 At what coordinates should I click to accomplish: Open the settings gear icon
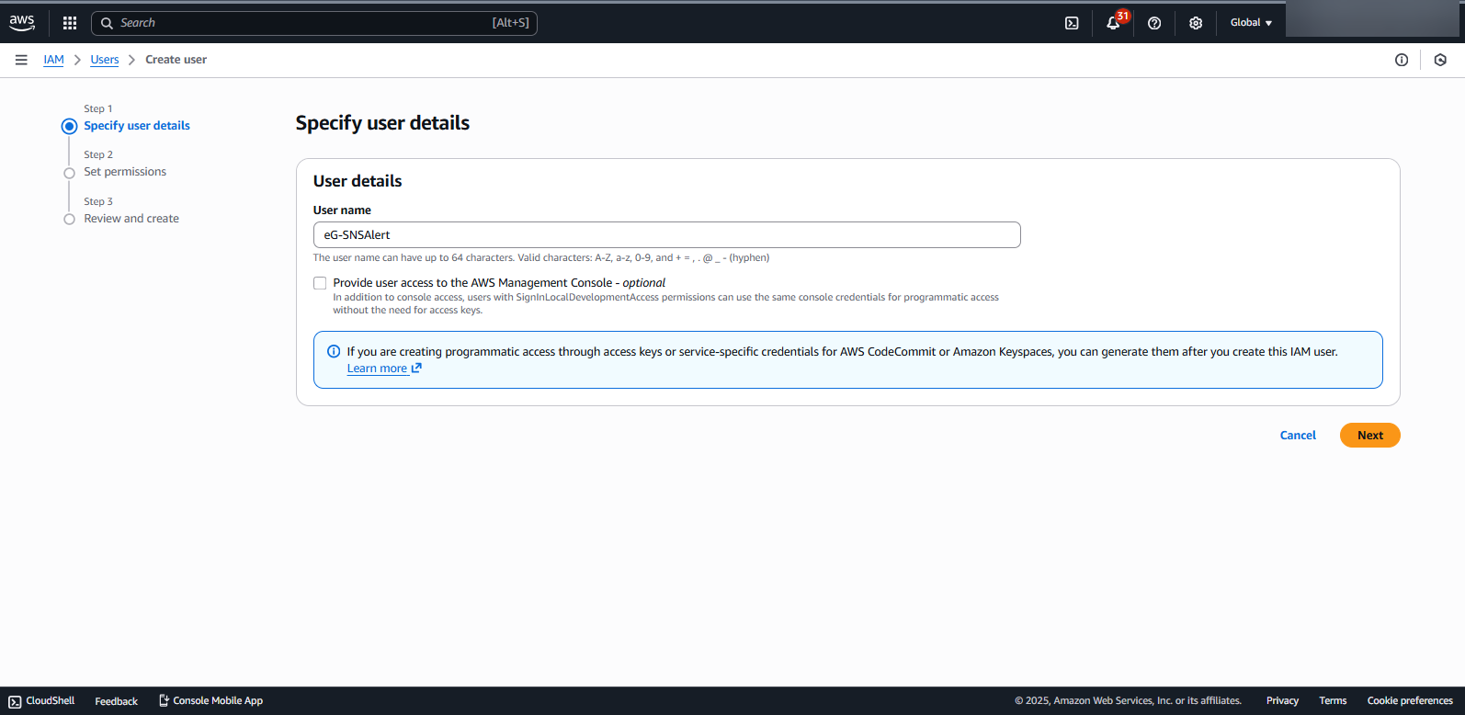click(x=1196, y=23)
